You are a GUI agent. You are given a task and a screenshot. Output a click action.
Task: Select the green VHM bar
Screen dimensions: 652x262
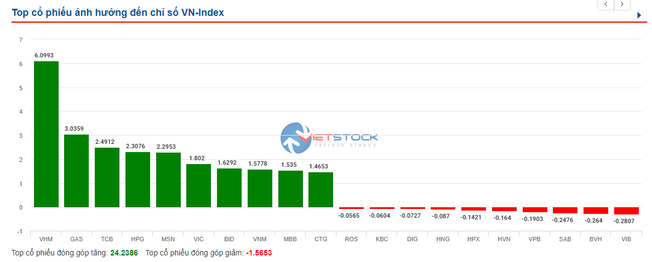coord(46,134)
